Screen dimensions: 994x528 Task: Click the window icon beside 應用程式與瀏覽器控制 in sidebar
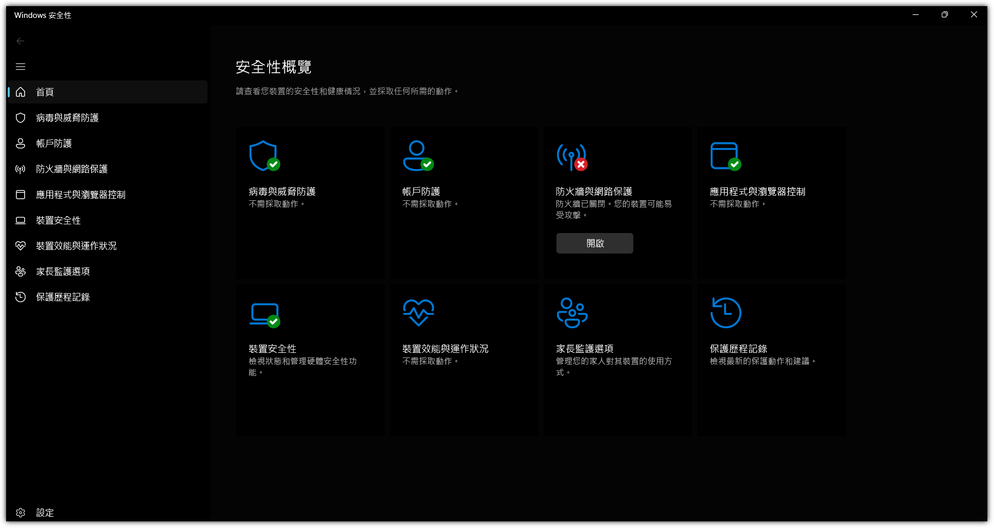[x=20, y=195]
